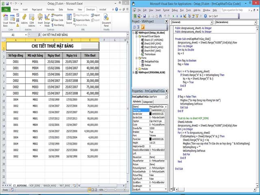Open the Debug menu in VBA editor

point(175,10)
